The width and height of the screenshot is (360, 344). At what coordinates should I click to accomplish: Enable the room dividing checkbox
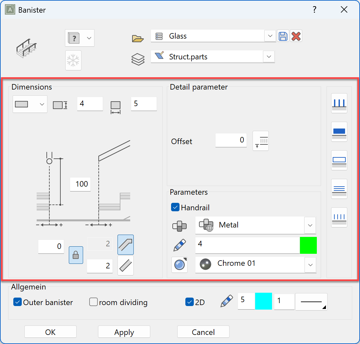click(93, 302)
